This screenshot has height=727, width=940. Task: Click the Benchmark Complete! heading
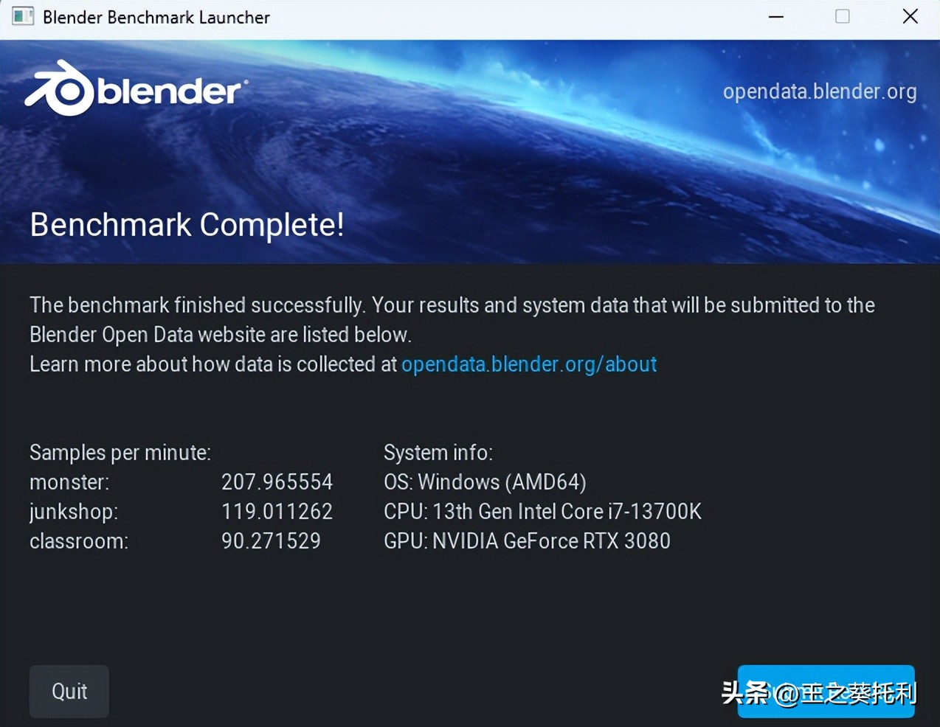[187, 225]
